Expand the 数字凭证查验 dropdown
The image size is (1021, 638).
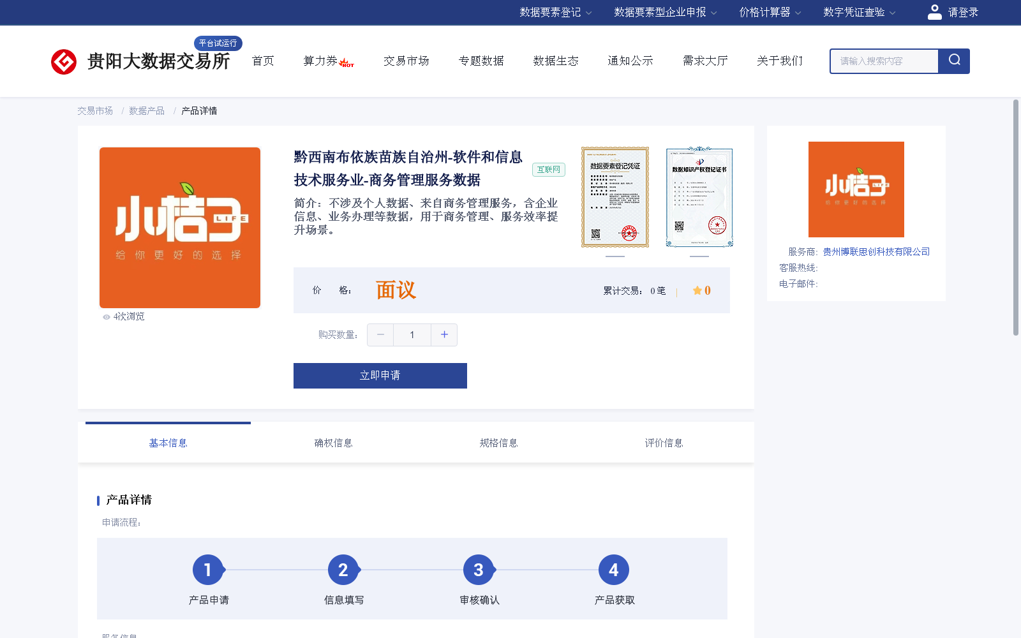click(859, 12)
